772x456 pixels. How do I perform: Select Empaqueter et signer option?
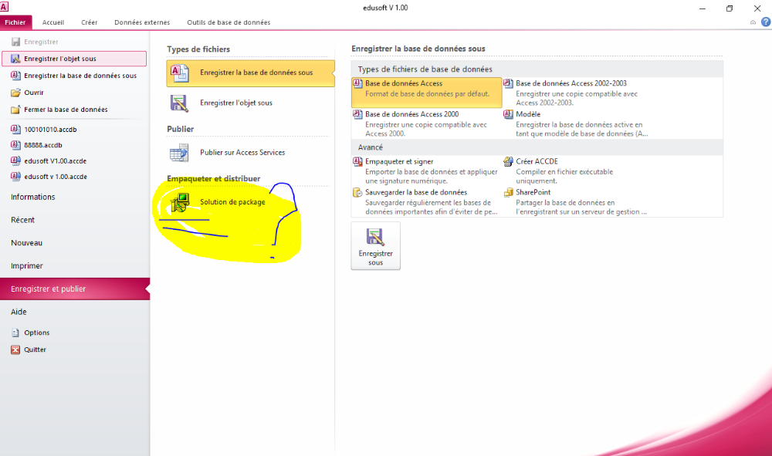pyautogui.click(x=426, y=171)
